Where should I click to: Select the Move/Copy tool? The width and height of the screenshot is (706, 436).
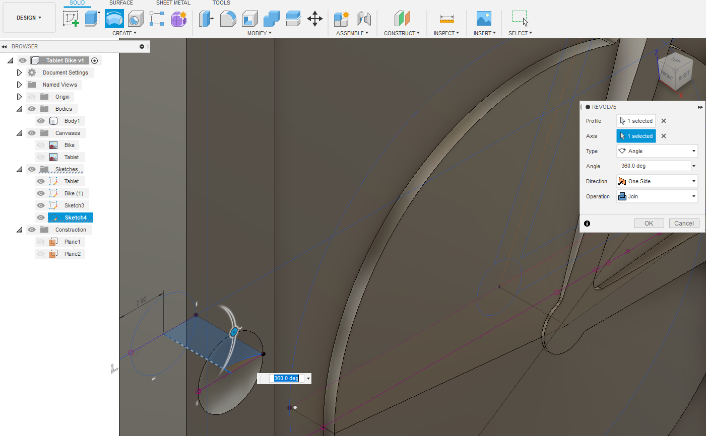[315, 19]
